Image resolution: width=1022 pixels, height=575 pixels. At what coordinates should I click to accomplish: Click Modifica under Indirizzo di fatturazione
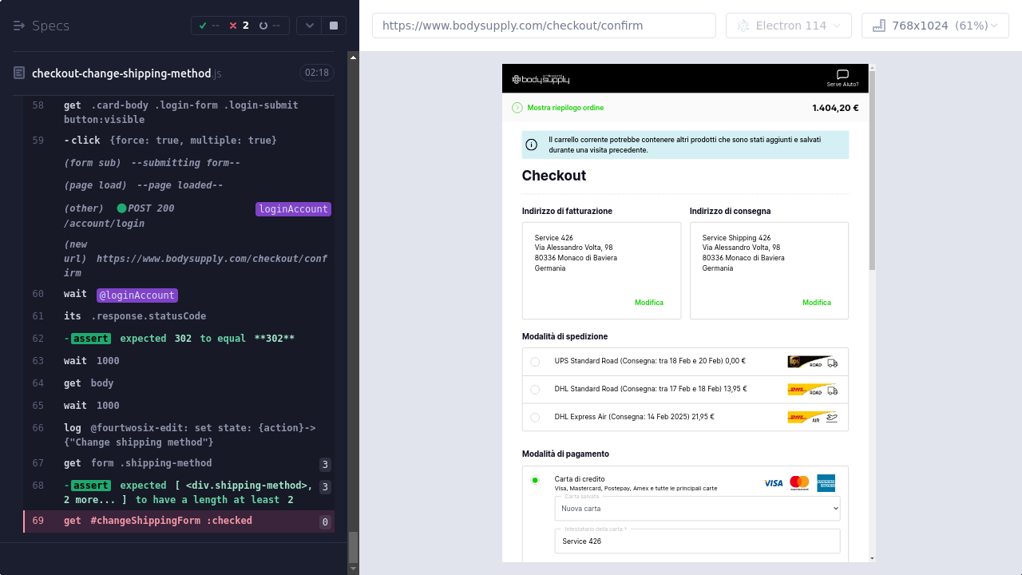click(648, 303)
